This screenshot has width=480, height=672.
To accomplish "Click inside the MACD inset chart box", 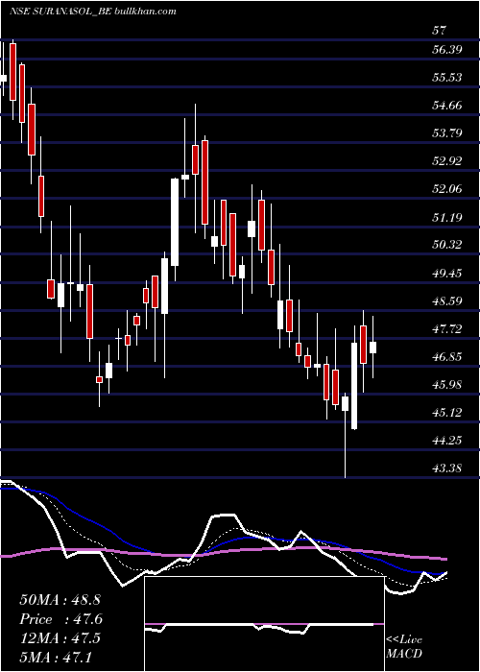I will point(264,624).
